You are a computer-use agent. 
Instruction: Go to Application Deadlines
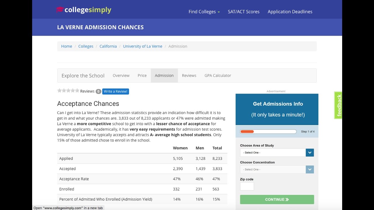[290, 12]
